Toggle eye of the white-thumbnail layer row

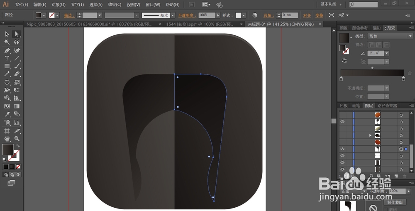(342, 156)
